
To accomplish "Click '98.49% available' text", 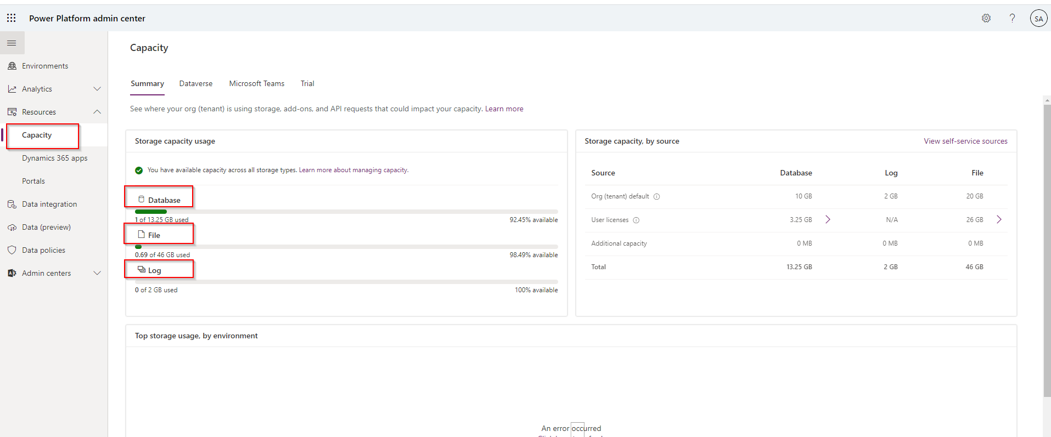I will click(x=533, y=255).
